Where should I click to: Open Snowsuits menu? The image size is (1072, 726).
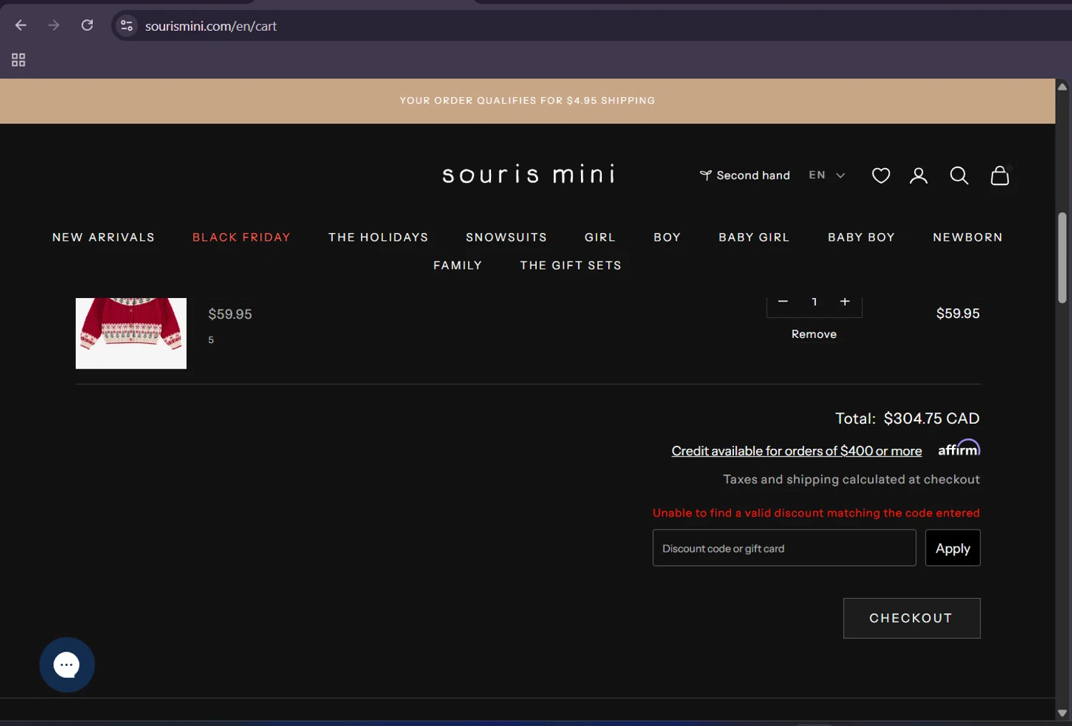tap(507, 237)
